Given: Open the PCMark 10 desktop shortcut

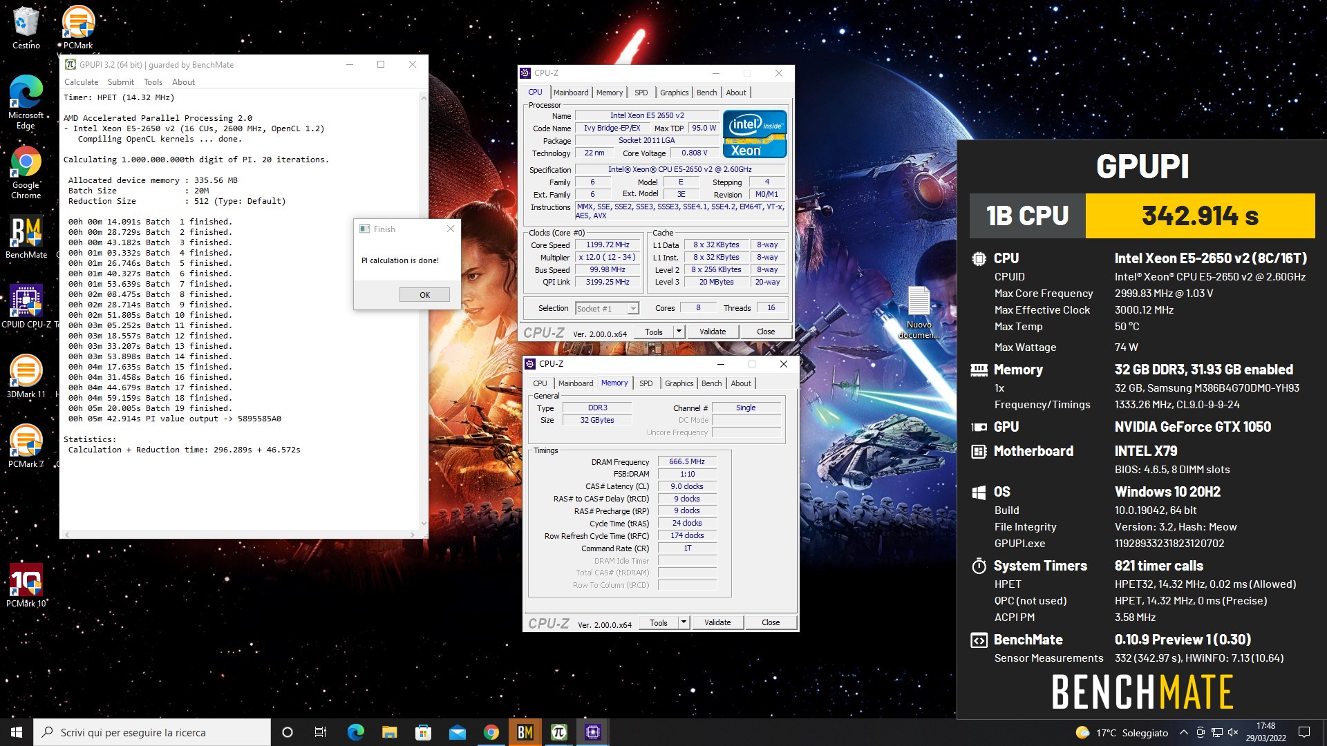Looking at the screenshot, I should coord(26,585).
